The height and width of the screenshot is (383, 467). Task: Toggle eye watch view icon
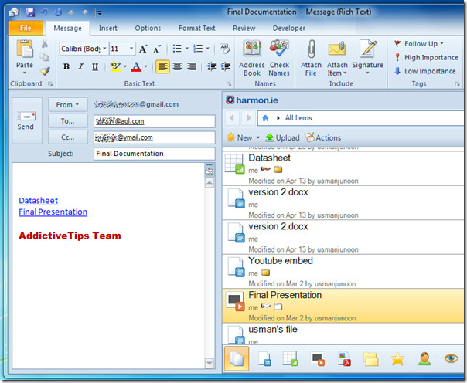(452, 358)
